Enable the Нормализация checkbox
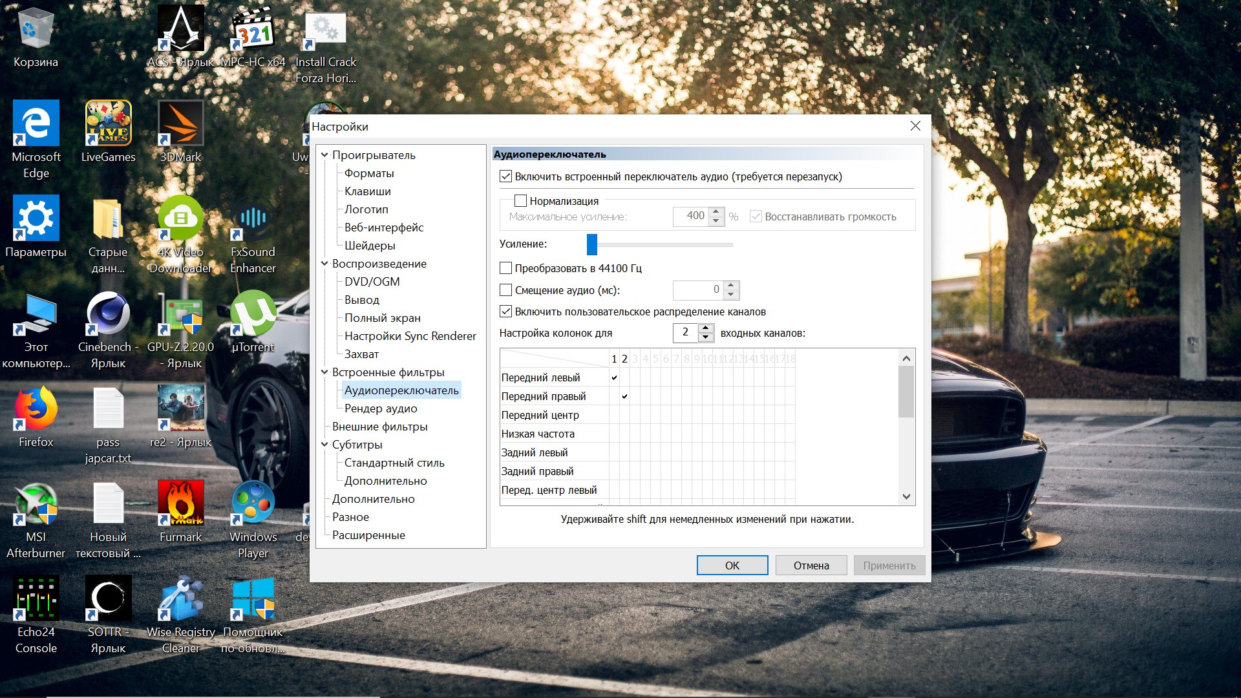The height and width of the screenshot is (698, 1241). point(520,201)
